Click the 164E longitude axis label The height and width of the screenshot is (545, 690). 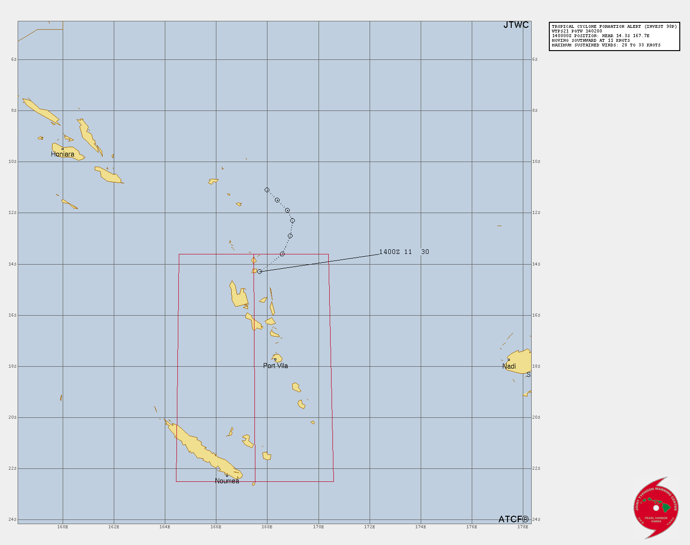[x=165, y=527]
